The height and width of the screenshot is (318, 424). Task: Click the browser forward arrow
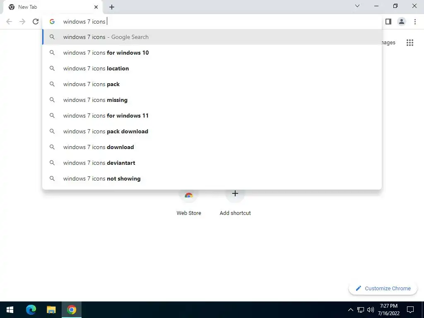pos(22,22)
